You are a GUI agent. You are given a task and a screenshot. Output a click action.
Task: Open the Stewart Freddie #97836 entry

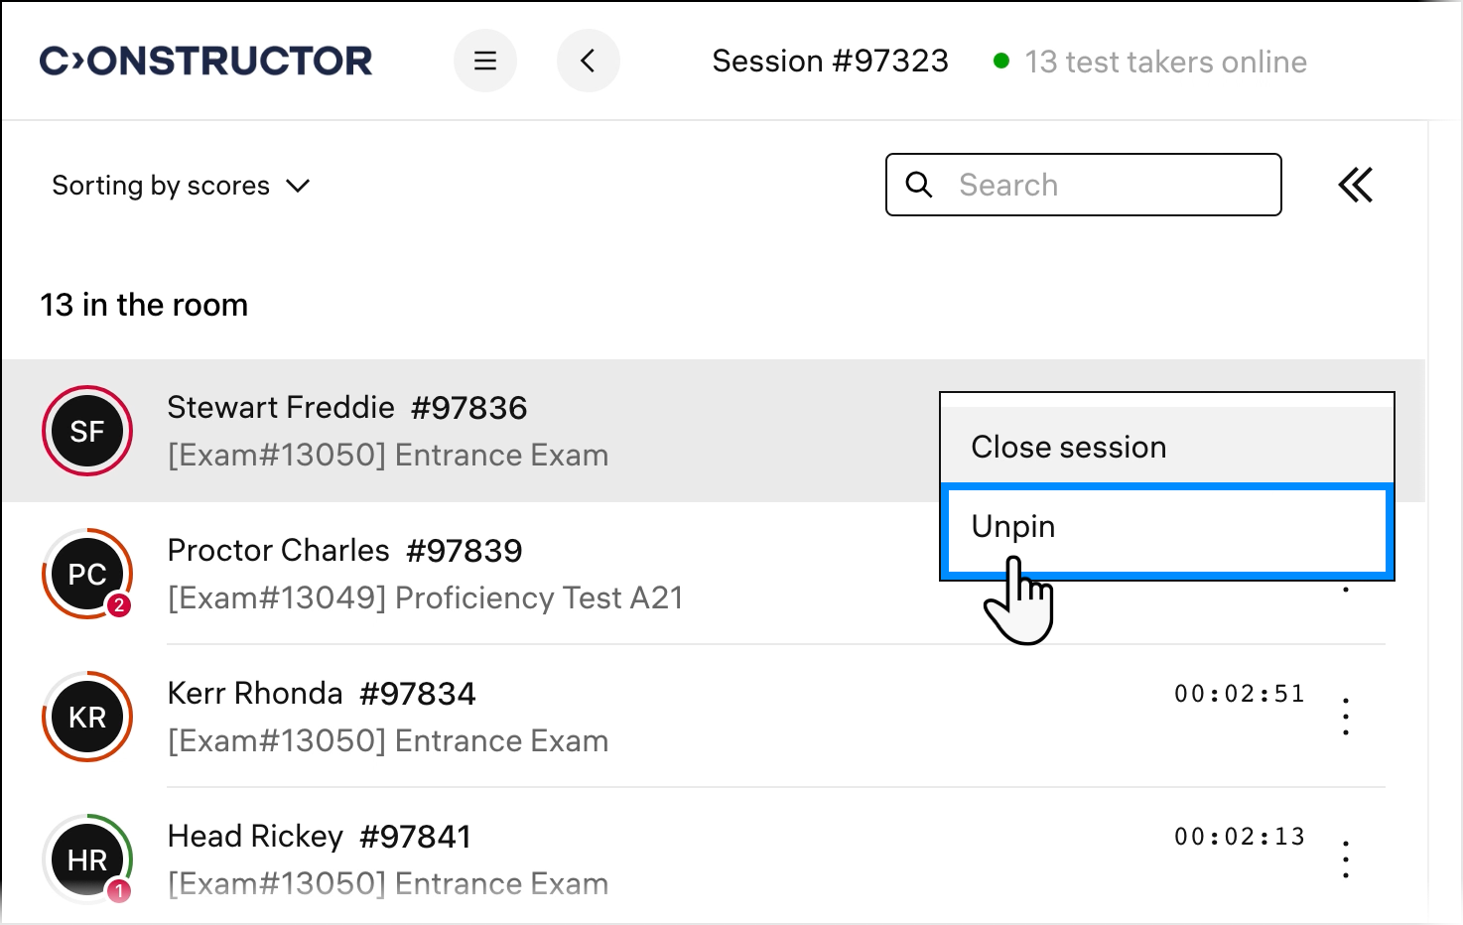[347, 408]
